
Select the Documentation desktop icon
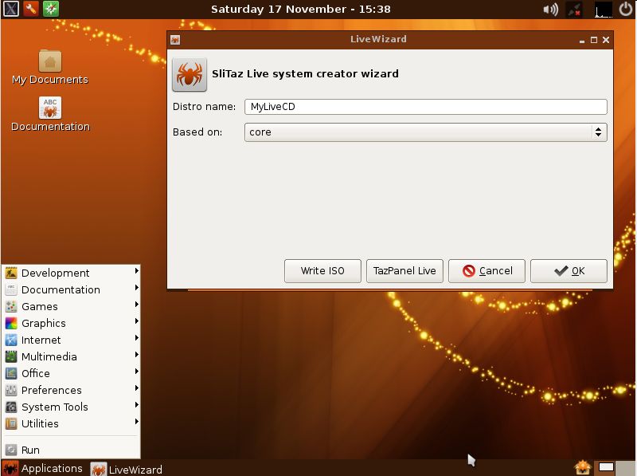pos(50,114)
